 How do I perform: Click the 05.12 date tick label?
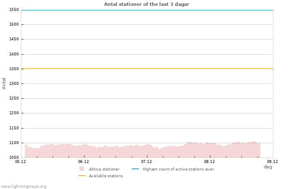point(21,161)
